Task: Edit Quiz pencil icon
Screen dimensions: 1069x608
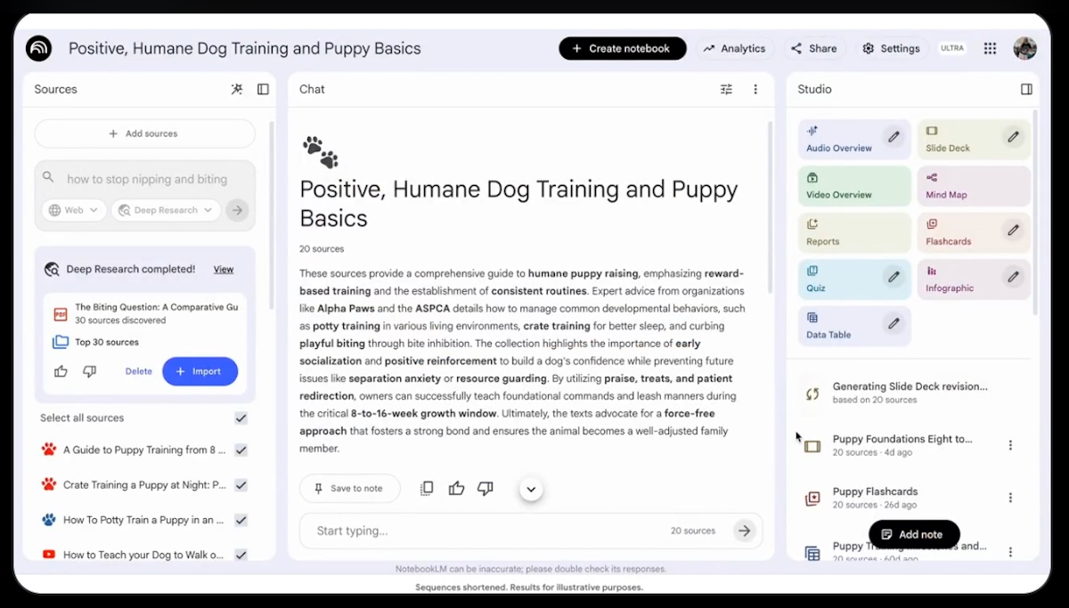Action: (894, 277)
